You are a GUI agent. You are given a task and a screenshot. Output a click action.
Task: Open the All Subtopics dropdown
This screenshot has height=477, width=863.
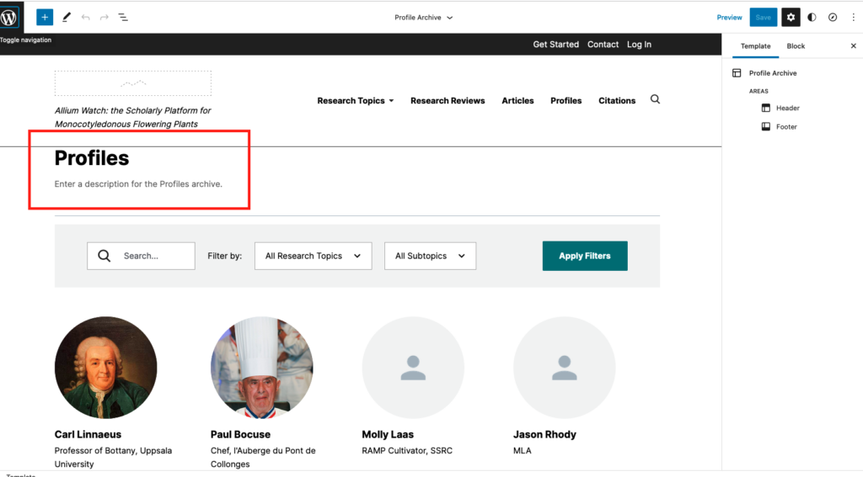pyautogui.click(x=431, y=256)
